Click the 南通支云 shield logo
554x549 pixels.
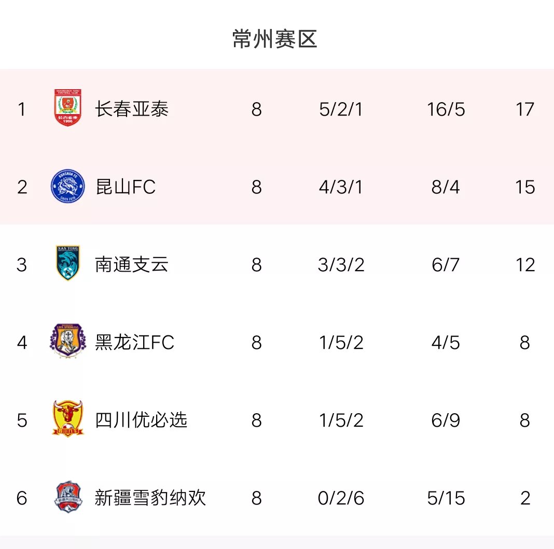[x=68, y=263]
